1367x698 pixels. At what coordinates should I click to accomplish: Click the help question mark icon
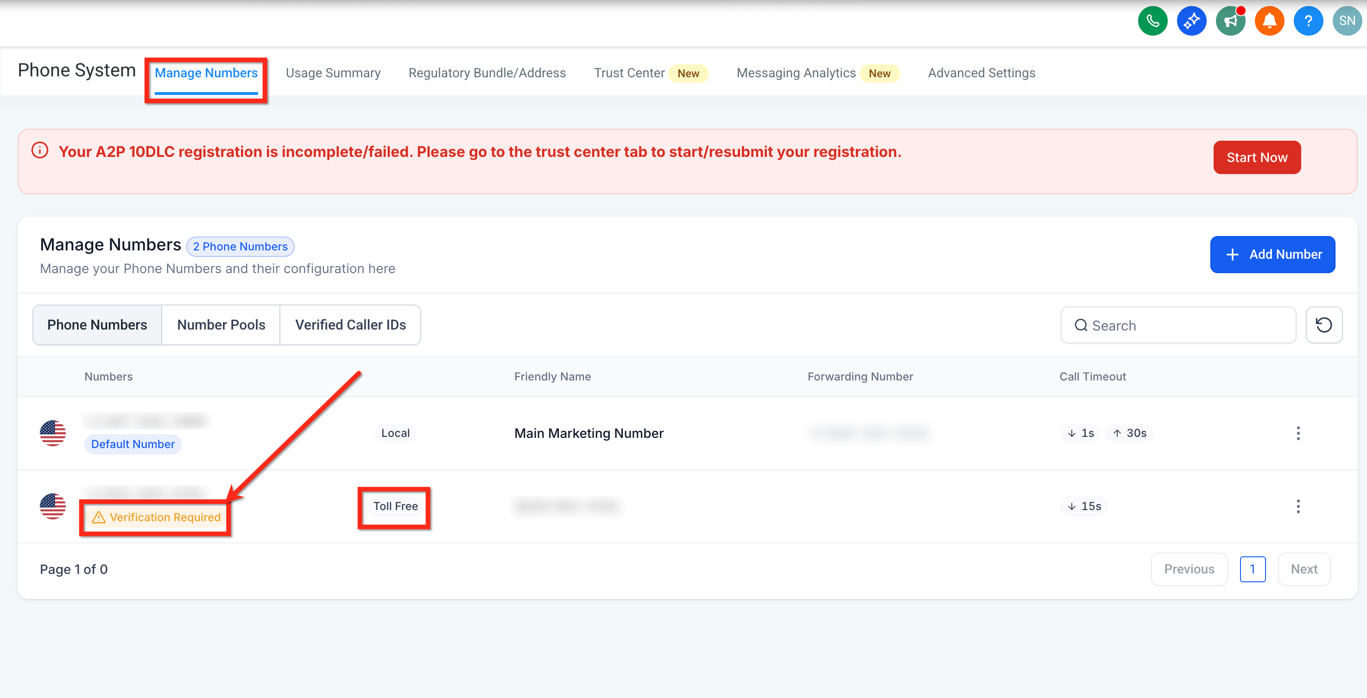pyautogui.click(x=1308, y=21)
